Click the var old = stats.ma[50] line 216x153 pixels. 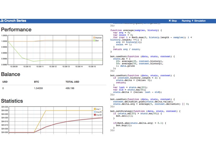click(x=130, y=90)
